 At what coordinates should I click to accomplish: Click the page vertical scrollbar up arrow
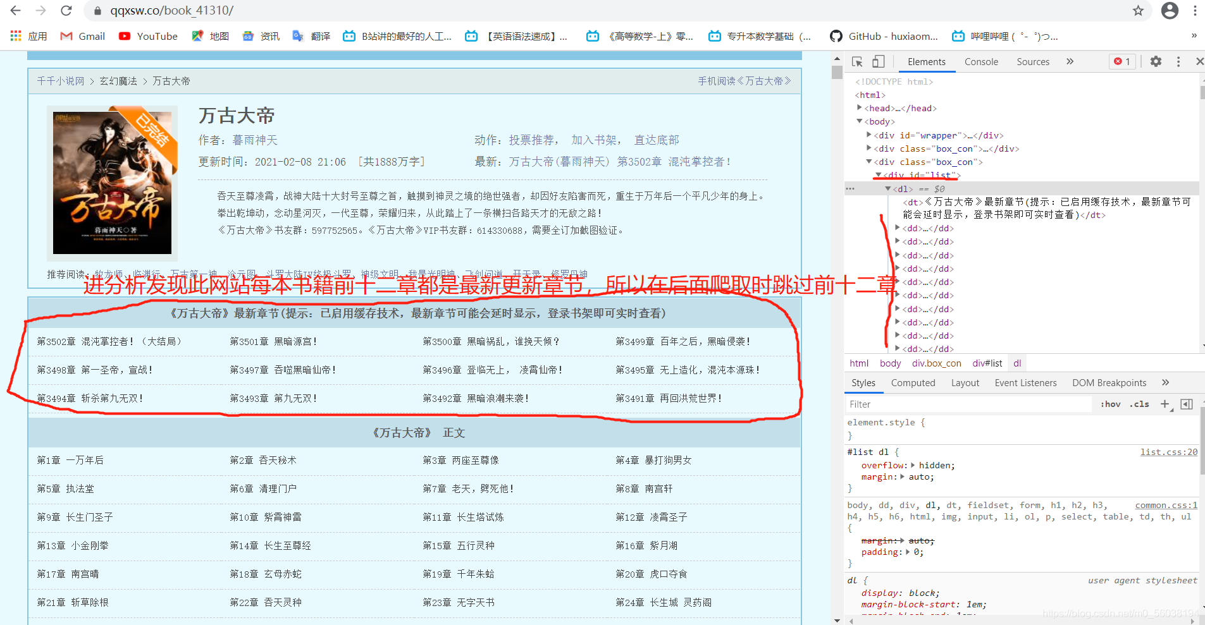[x=837, y=58]
